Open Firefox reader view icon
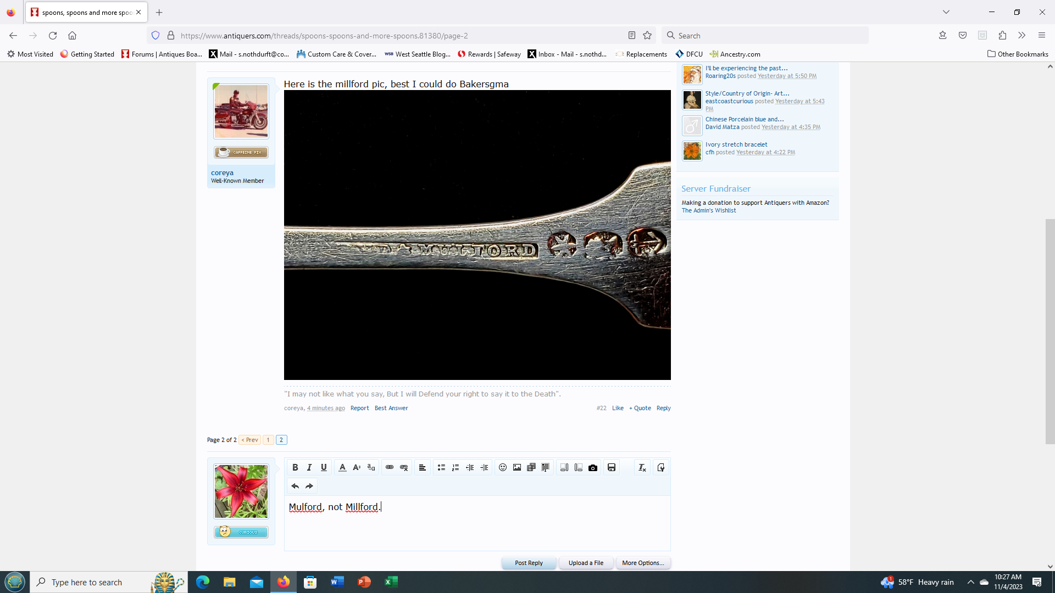This screenshot has width=1055, height=593. point(632,35)
